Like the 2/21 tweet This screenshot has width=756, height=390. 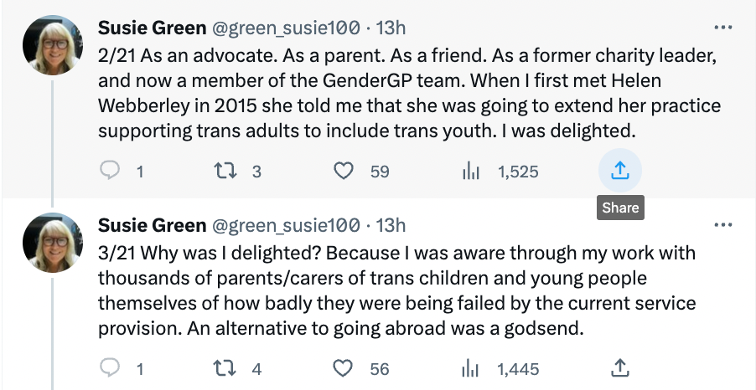pos(343,172)
